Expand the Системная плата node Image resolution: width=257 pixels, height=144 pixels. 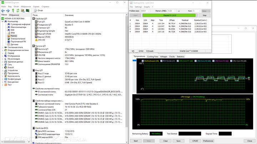pyautogui.click(x=2, y=47)
